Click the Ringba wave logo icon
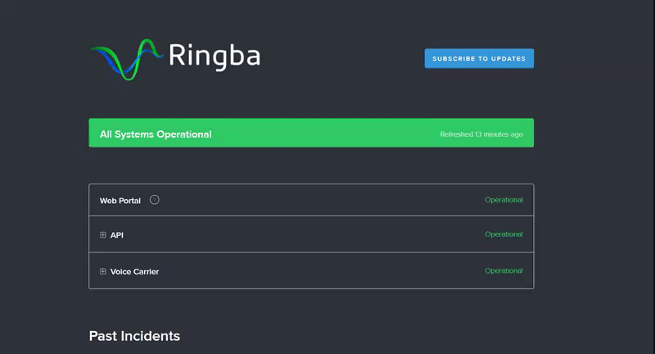 click(127, 58)
